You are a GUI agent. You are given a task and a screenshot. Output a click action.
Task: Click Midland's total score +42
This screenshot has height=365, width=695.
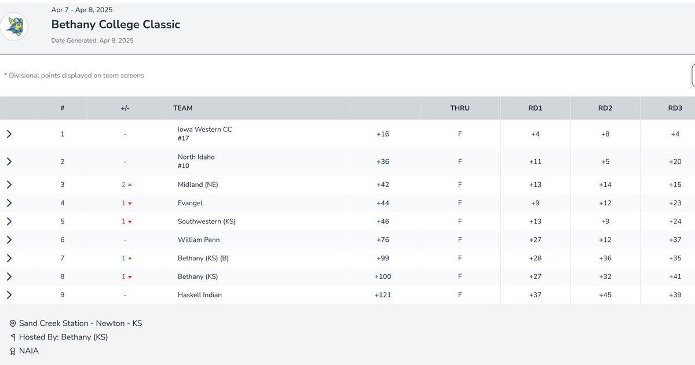tap(383, 185)
